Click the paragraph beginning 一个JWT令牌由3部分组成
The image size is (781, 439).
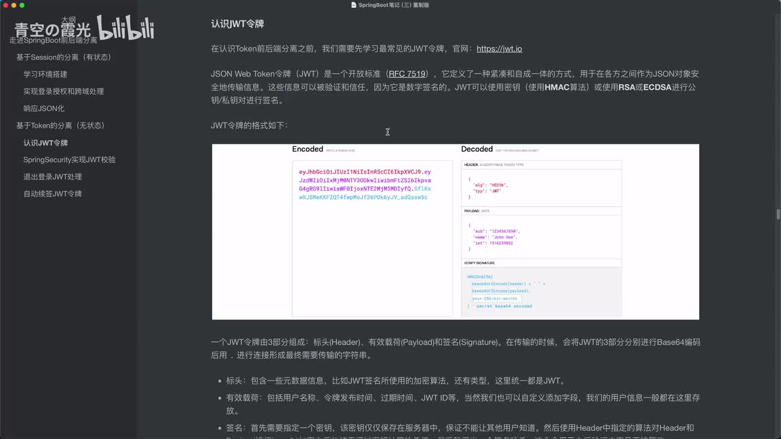(x=456, y=349)
